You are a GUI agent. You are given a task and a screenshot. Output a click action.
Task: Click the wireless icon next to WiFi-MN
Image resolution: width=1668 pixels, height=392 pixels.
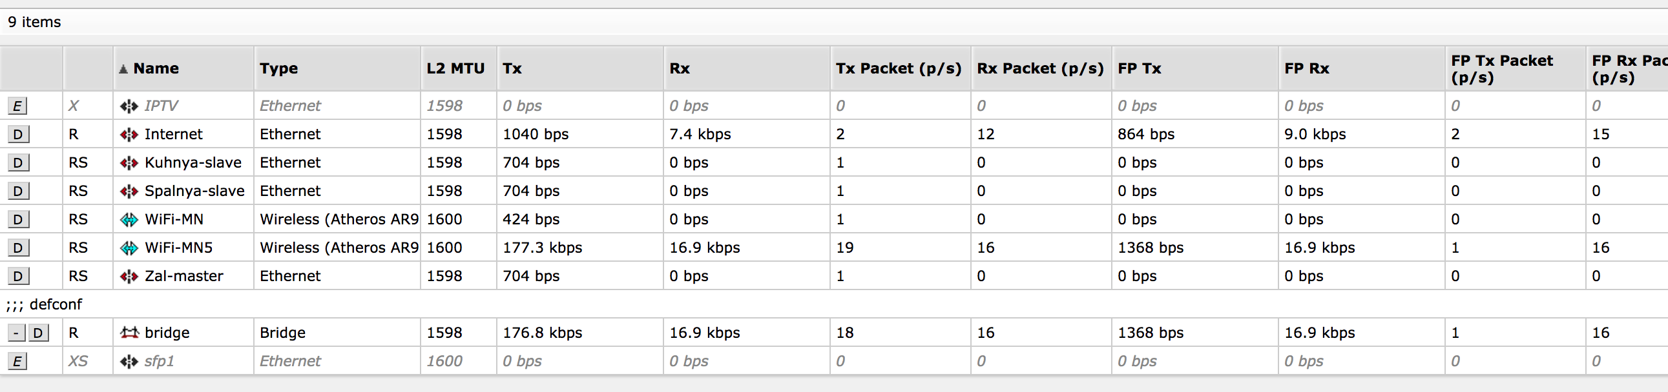click(x=129, y=219)
